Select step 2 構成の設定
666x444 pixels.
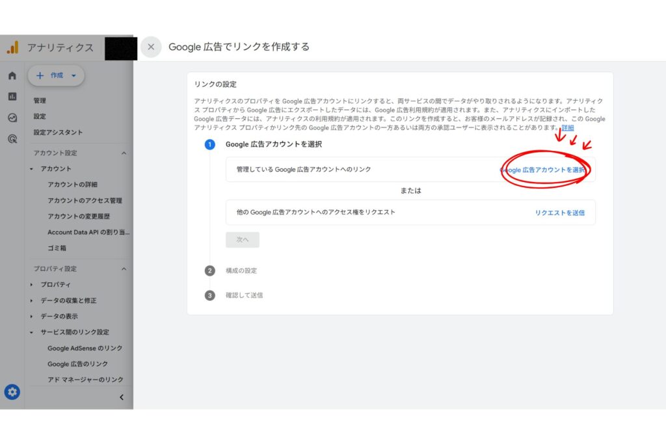(x=241, y=270)
